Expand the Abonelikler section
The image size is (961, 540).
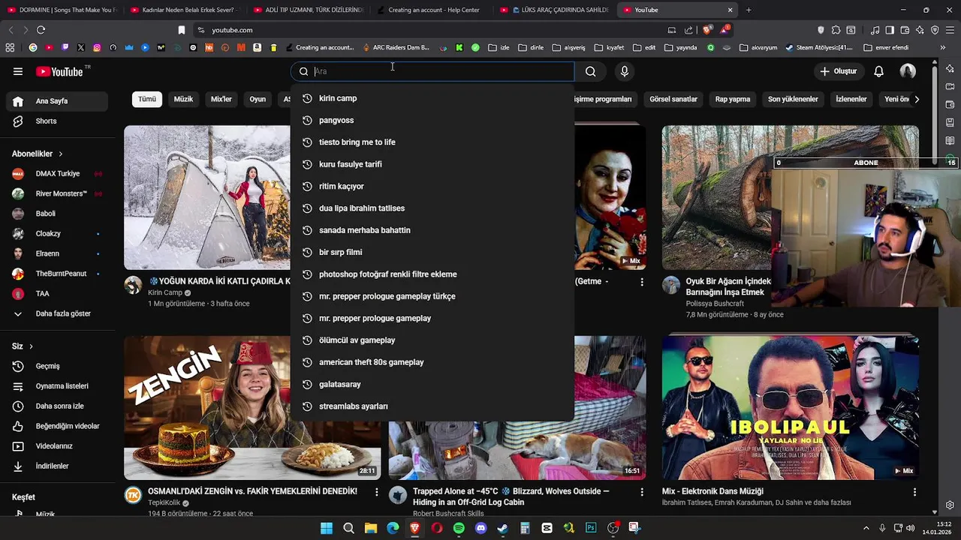(38, 154)
